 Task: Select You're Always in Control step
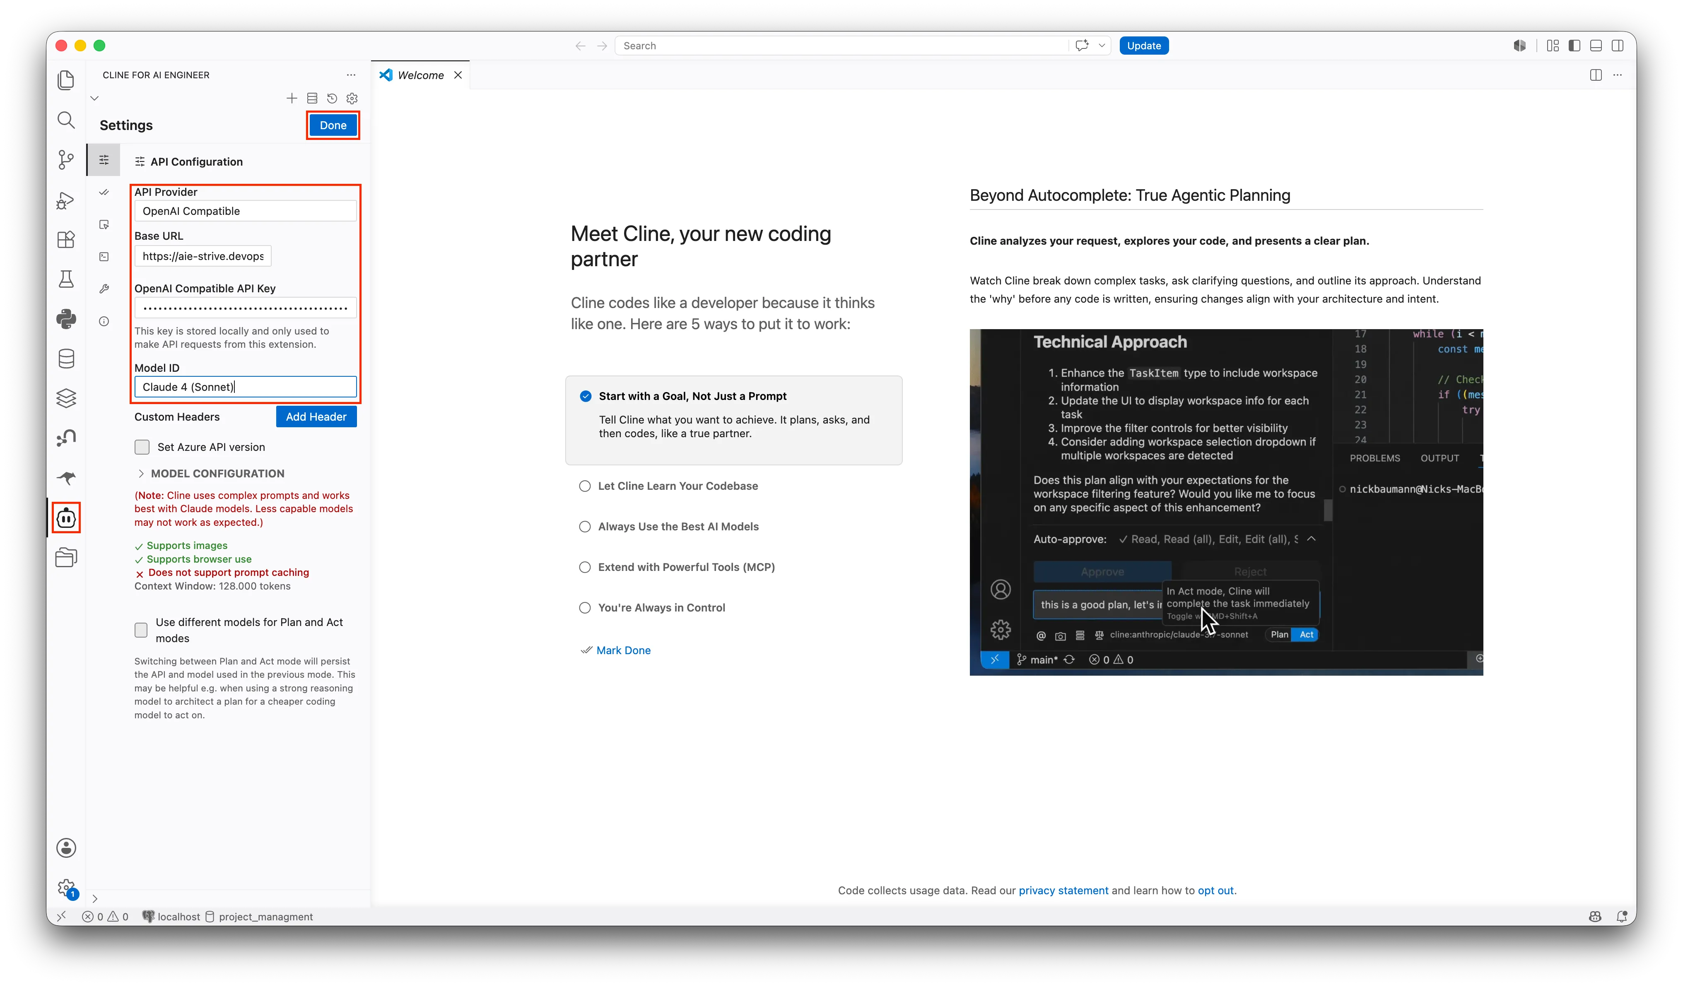pyautogui.click(x=584, y=608)
